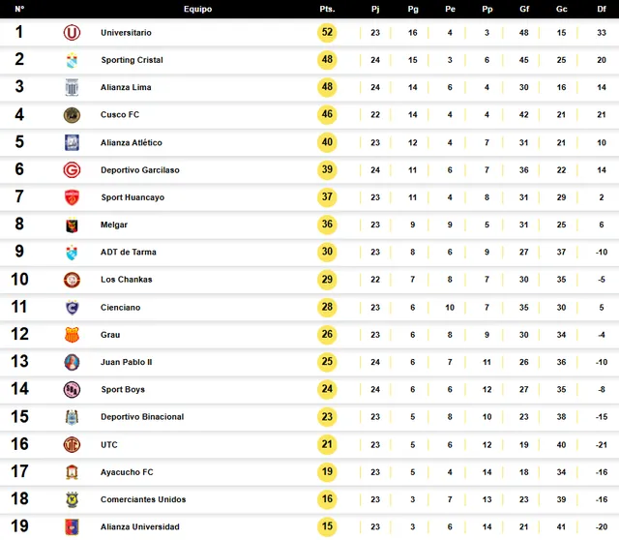619x540 pixels.
Task: Open the Juan Pablo II team link
Action: click(x=127, y=362)
